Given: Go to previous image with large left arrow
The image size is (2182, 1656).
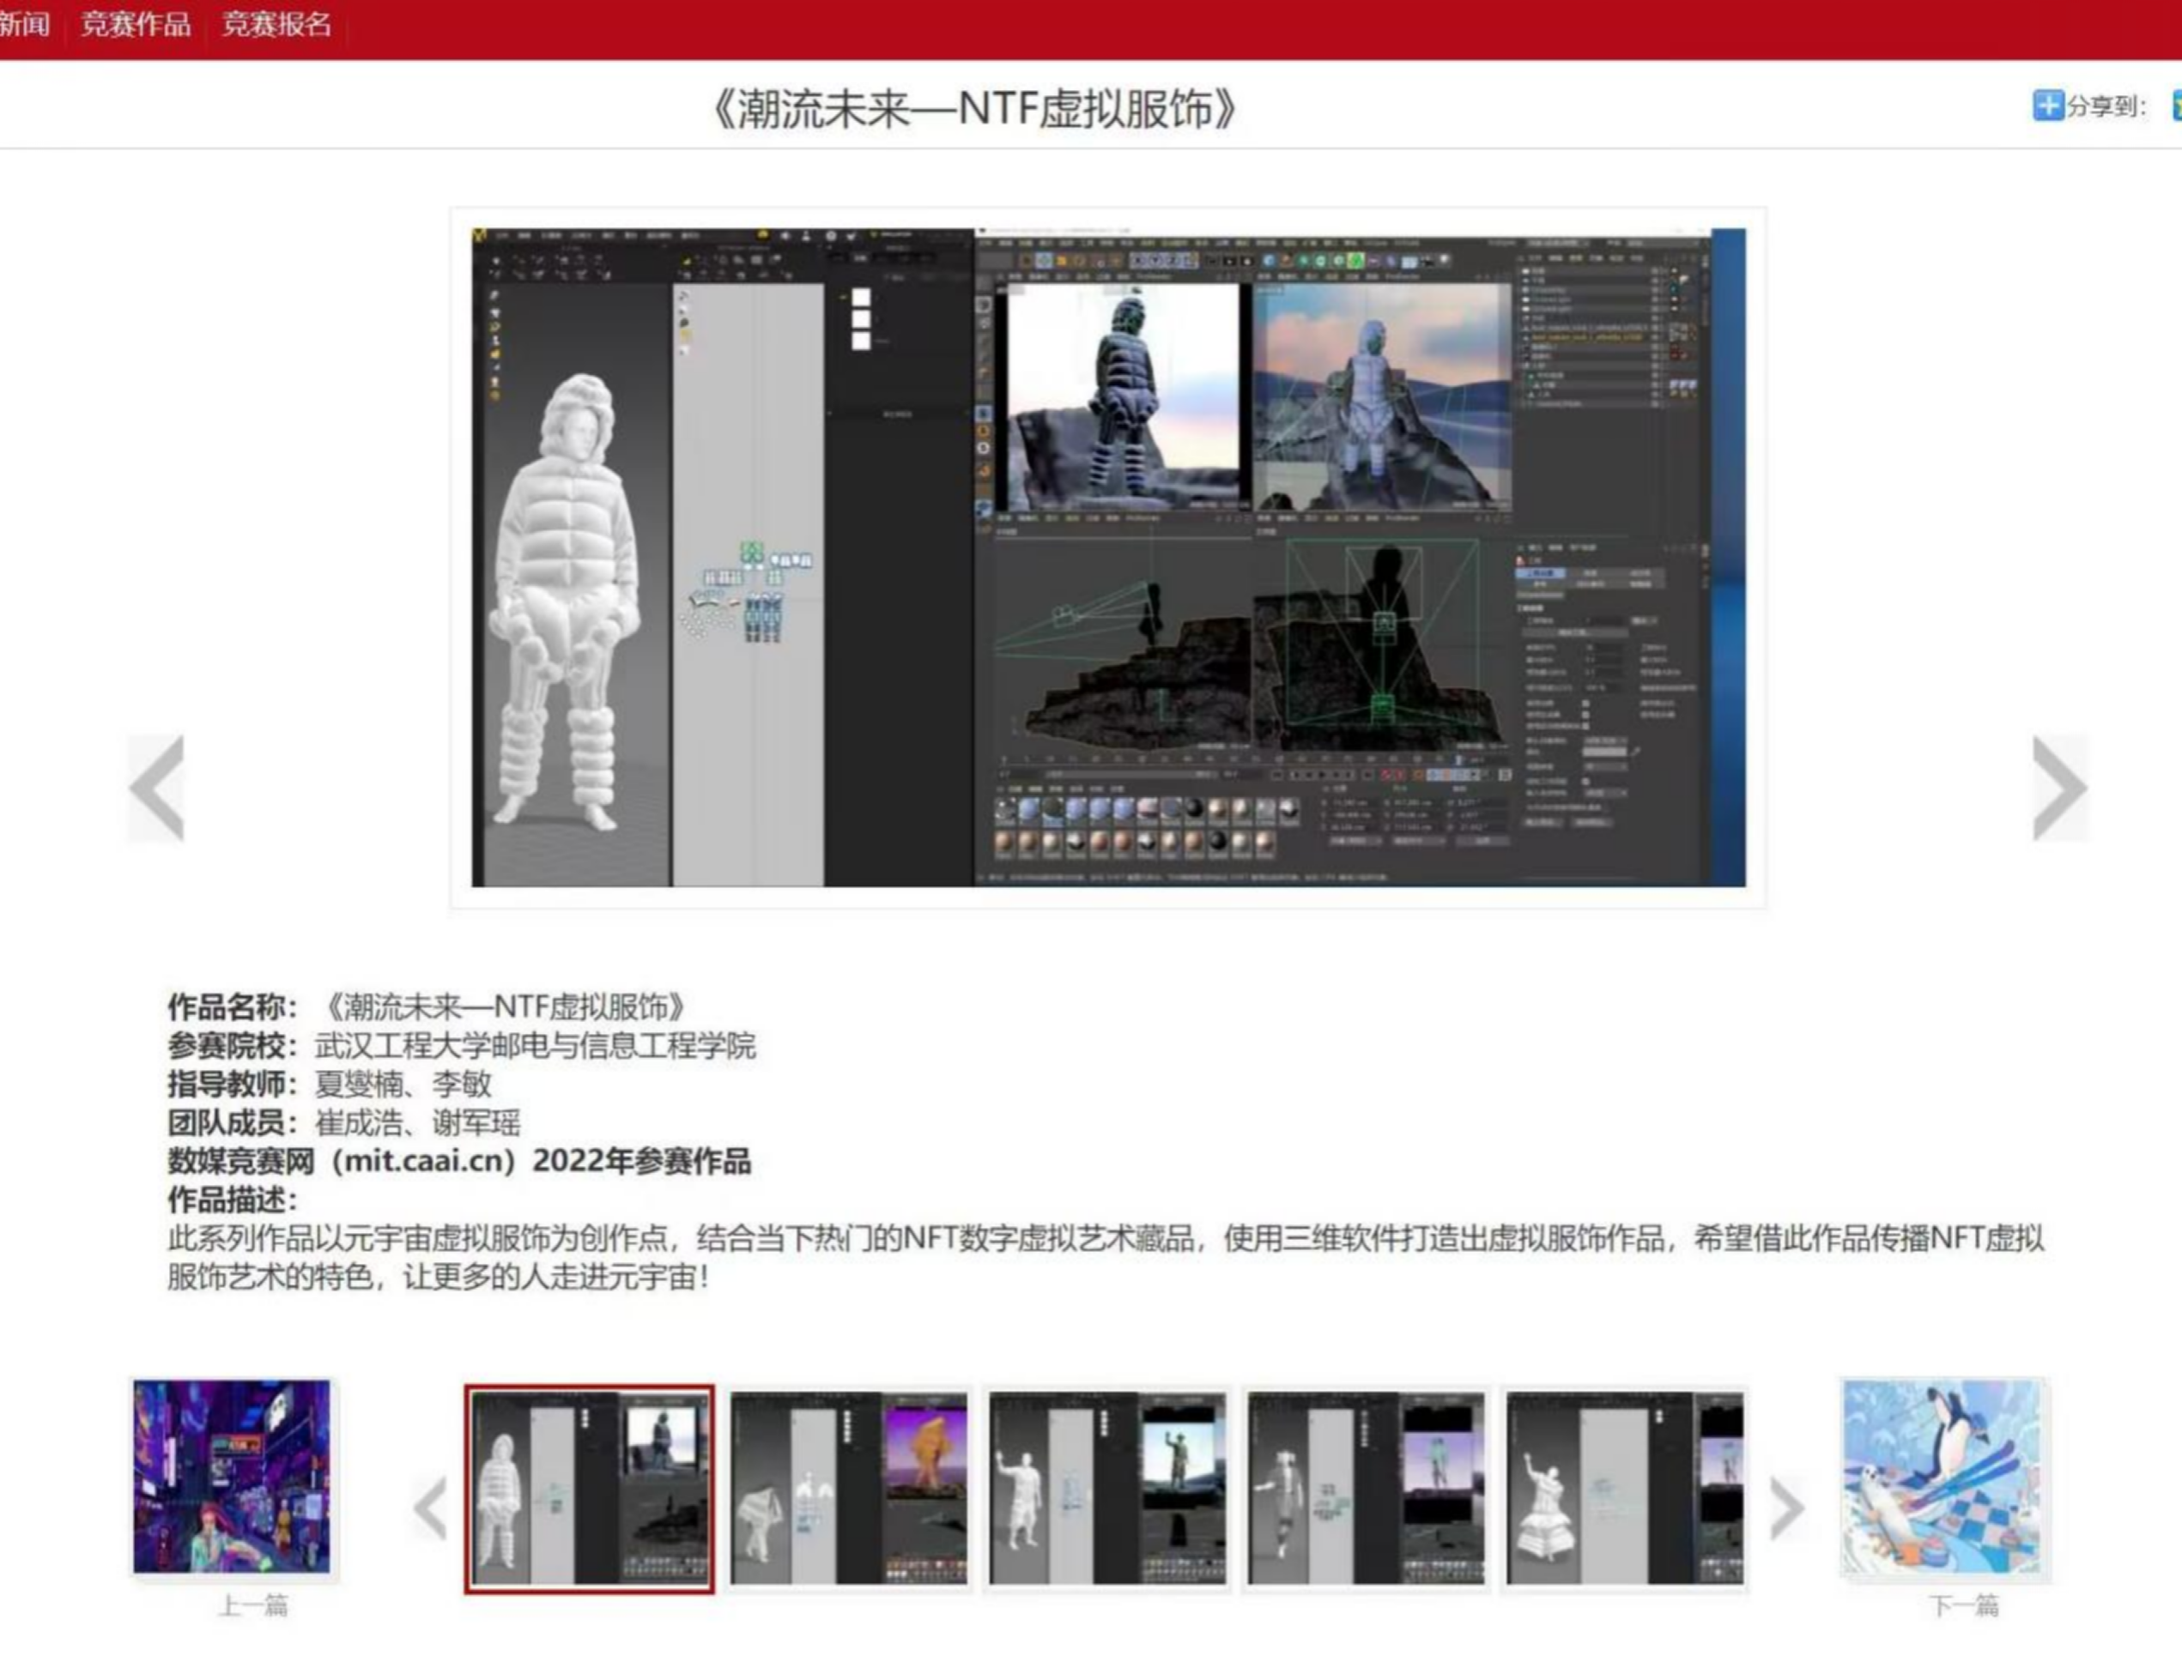Looking at the screenshot, I should 157,787.
